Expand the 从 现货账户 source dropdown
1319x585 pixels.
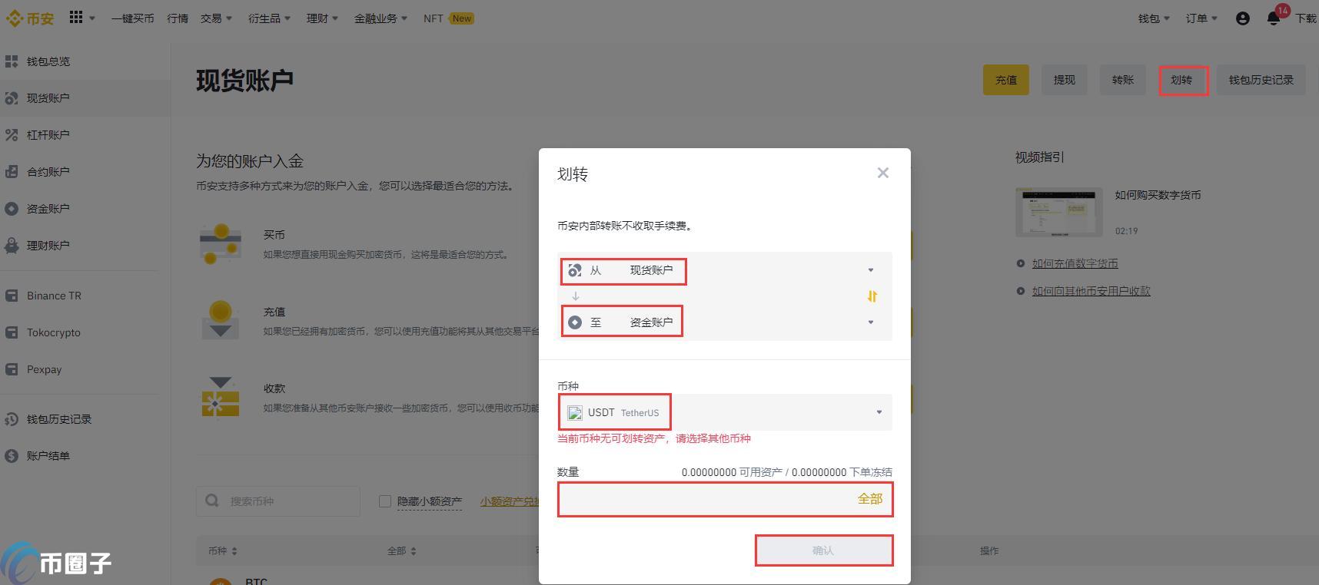724,270
